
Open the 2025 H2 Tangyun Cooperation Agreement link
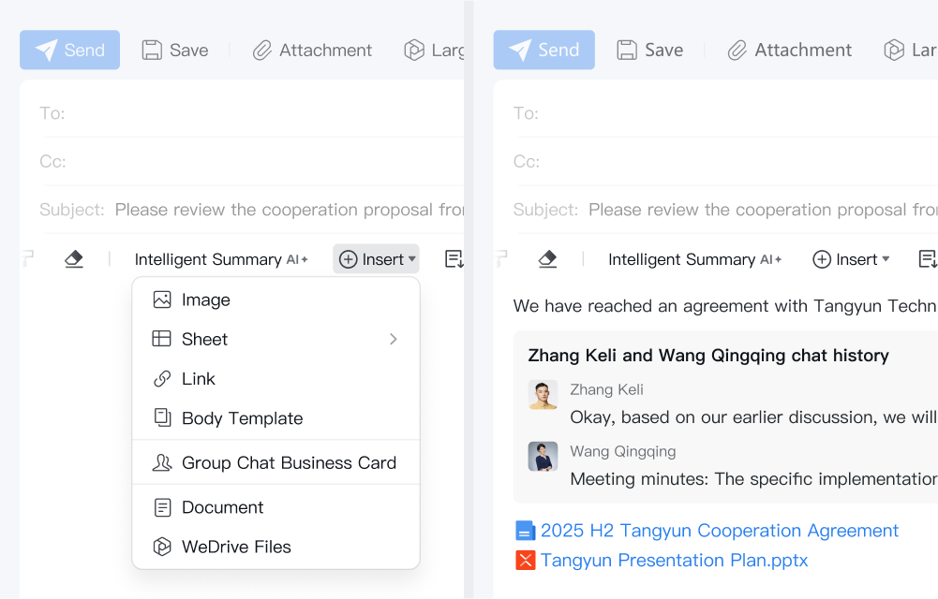pos(719,531)
